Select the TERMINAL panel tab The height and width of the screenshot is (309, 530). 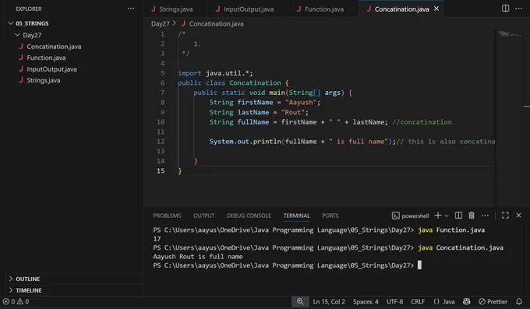point(296,216)
